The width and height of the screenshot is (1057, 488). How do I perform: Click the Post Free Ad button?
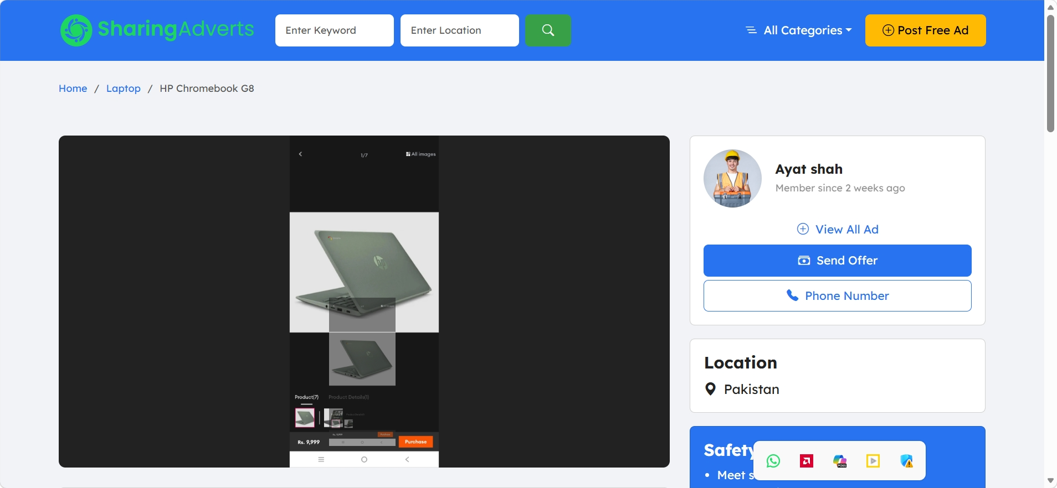tap(926, 30)
